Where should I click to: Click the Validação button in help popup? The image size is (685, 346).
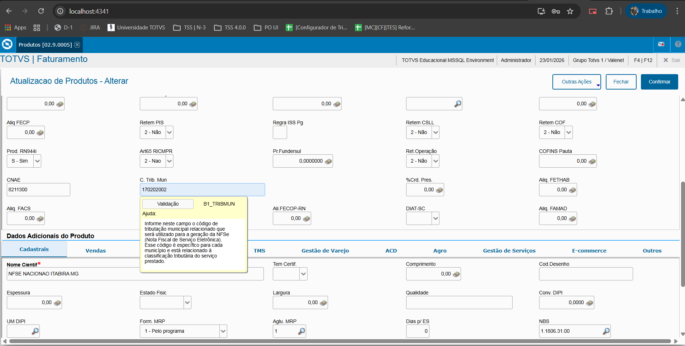(x=168, y=204)
